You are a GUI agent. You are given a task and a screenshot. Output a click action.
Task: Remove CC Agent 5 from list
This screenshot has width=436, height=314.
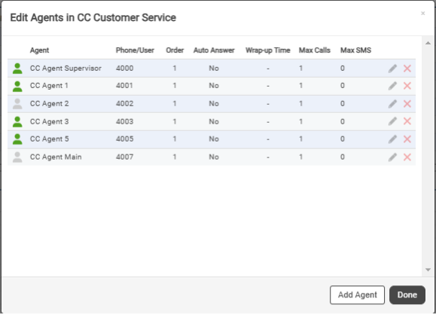(407, 139)
